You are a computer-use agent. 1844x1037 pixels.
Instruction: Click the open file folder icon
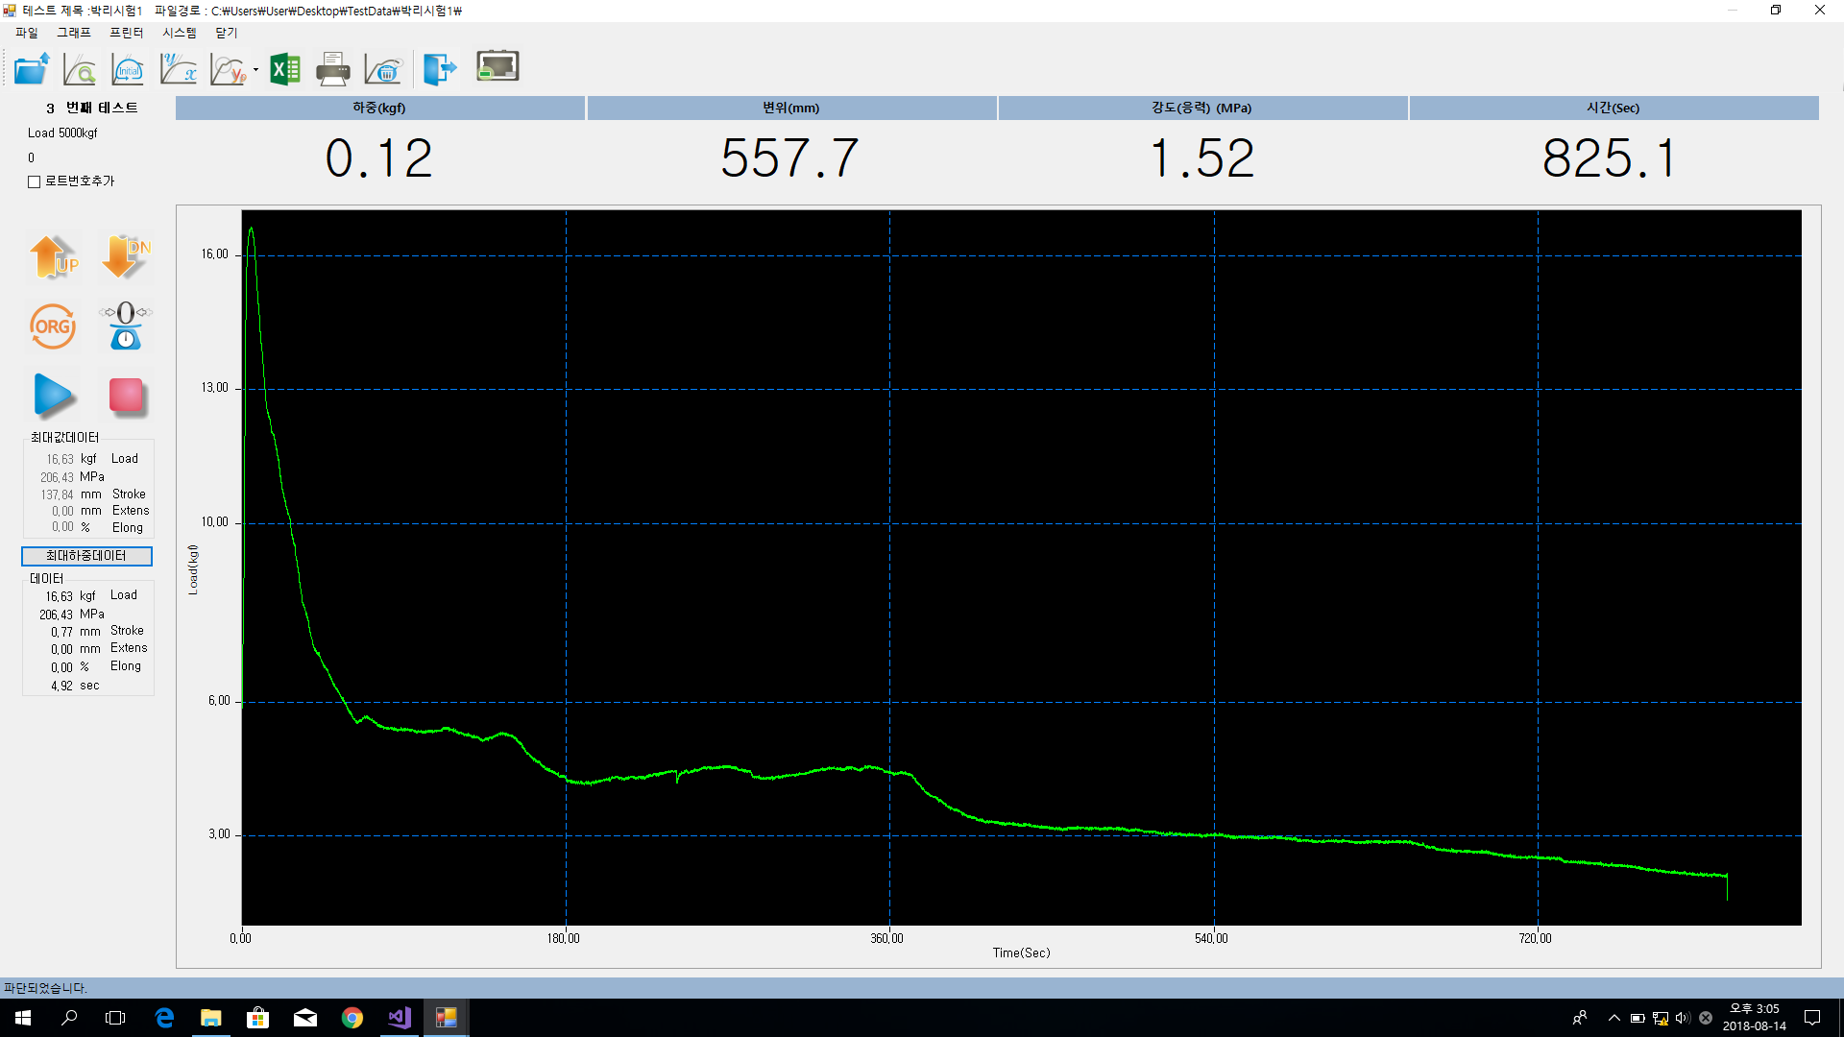point(32,69)
